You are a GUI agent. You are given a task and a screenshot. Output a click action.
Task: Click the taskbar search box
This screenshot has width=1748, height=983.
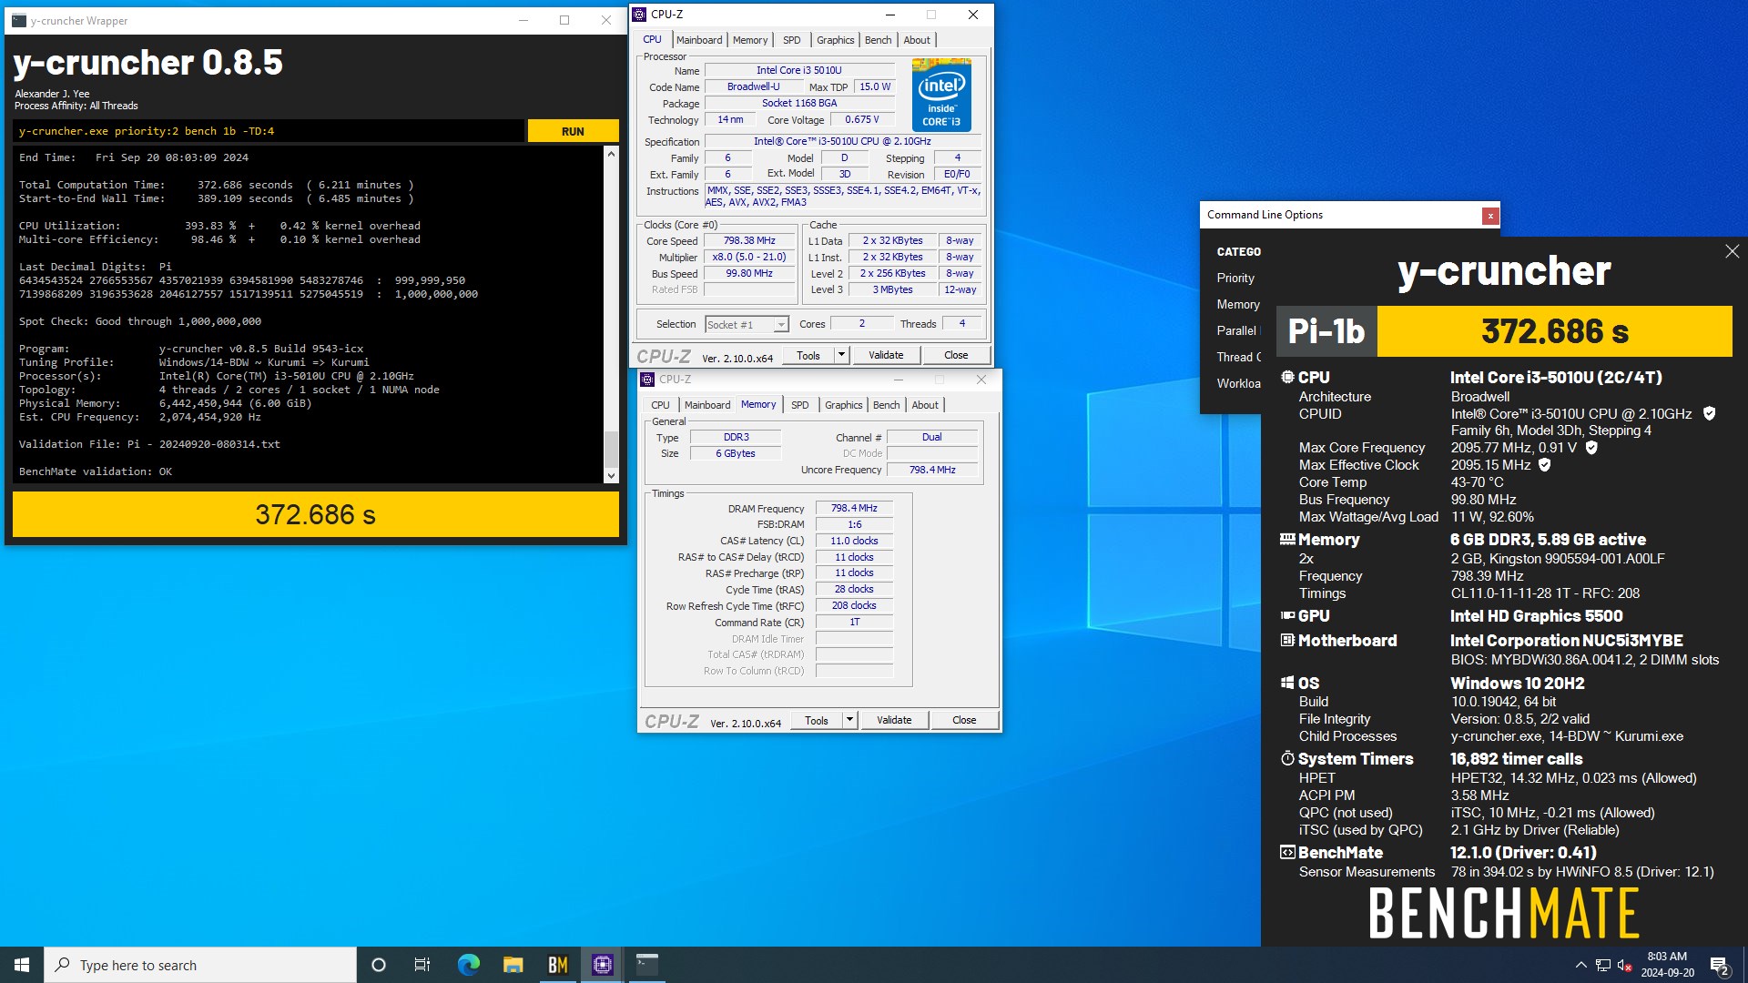pyautogui.click(x=200, y=965)
